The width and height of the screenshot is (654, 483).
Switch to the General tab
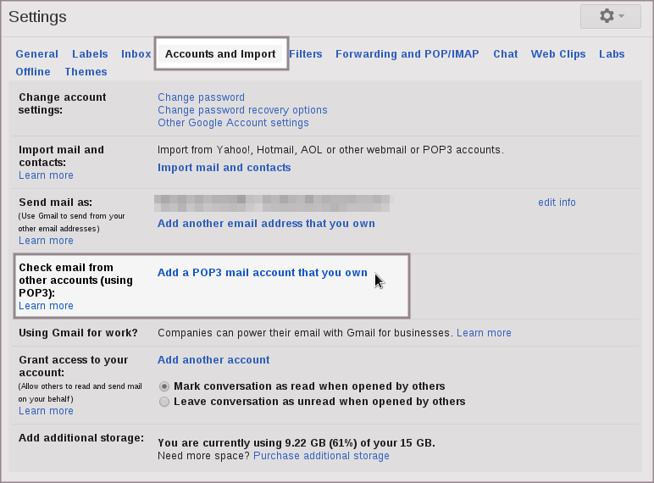coord(37,54)
